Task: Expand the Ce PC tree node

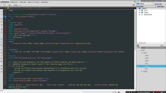Action: point(140,10)
